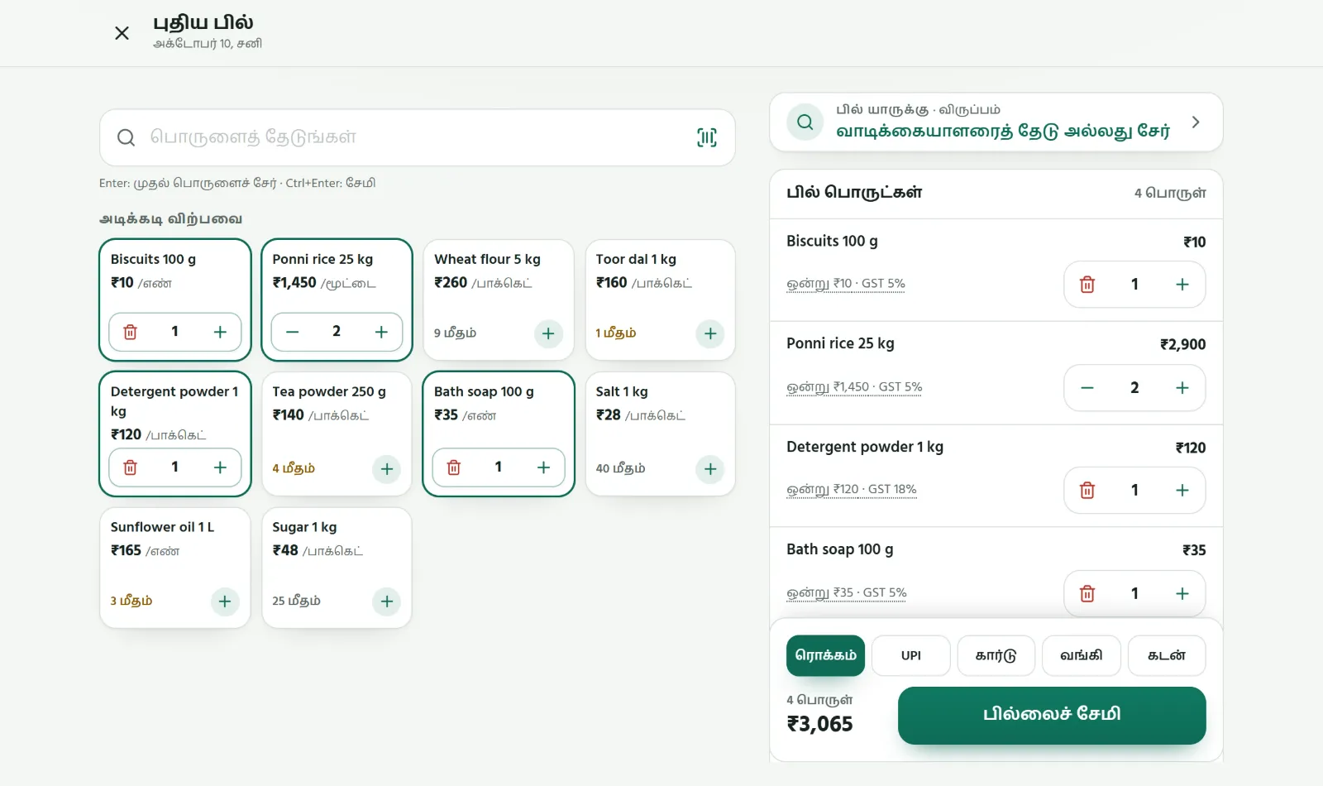Click the Wheat flour 5 kg card
Screen dimensions: 1323x786
498,300
